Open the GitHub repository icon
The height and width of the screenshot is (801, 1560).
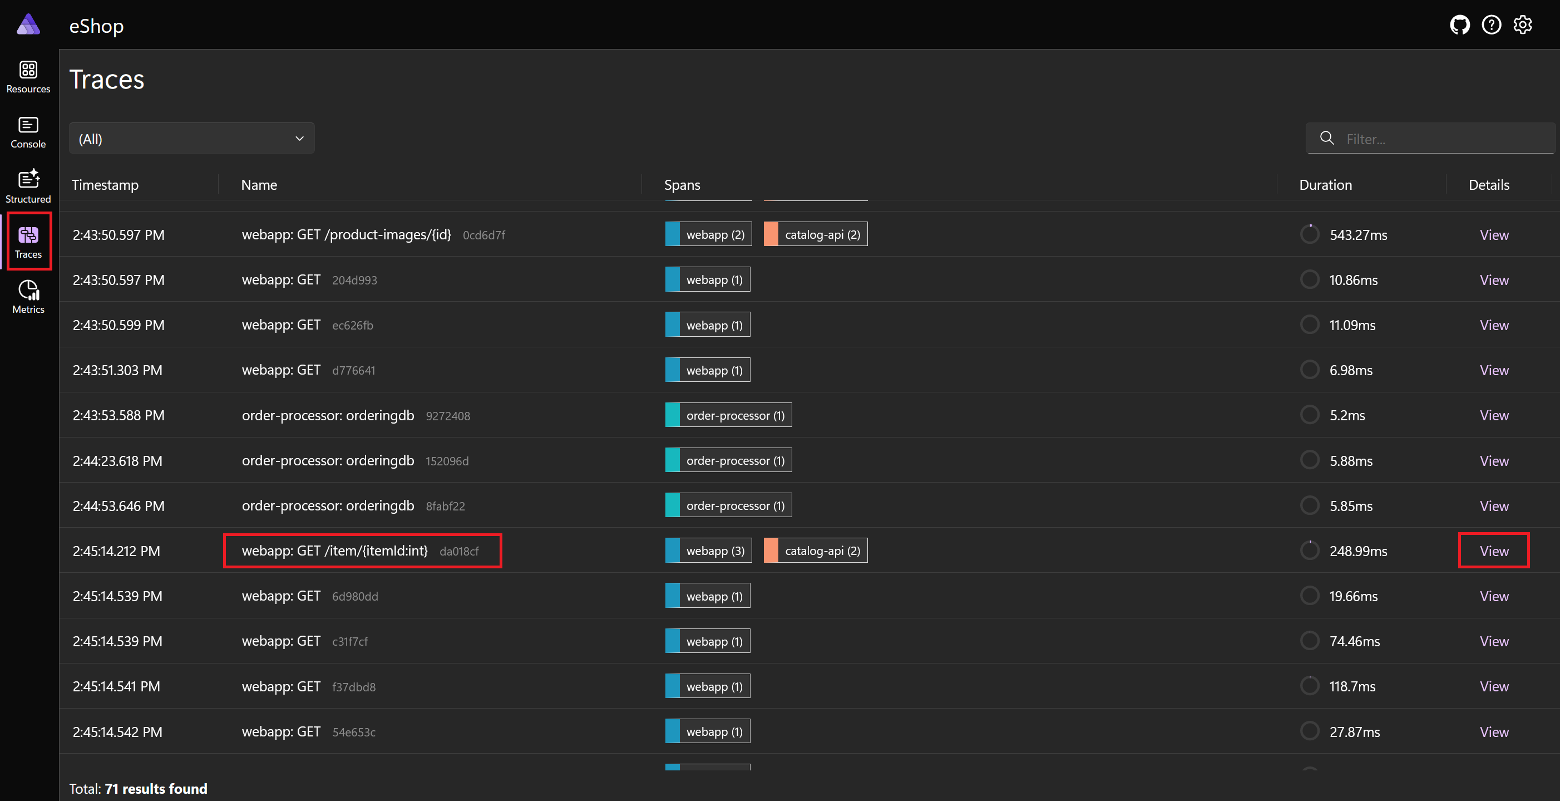pos(1459,25)
